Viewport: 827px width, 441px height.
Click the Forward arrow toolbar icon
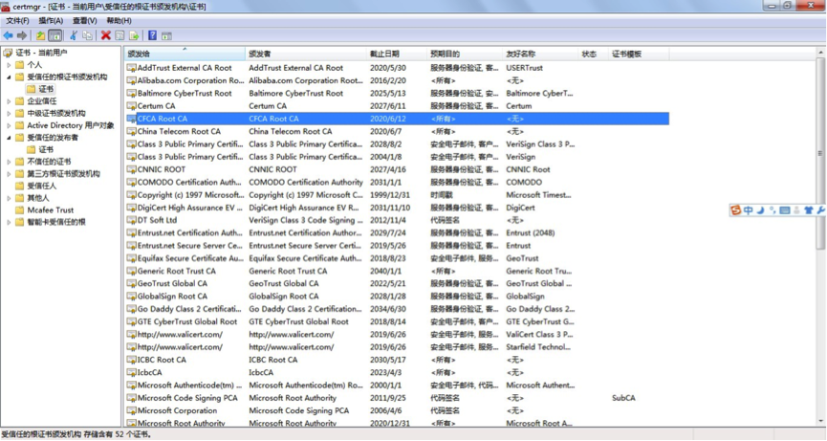coord(22,35)
